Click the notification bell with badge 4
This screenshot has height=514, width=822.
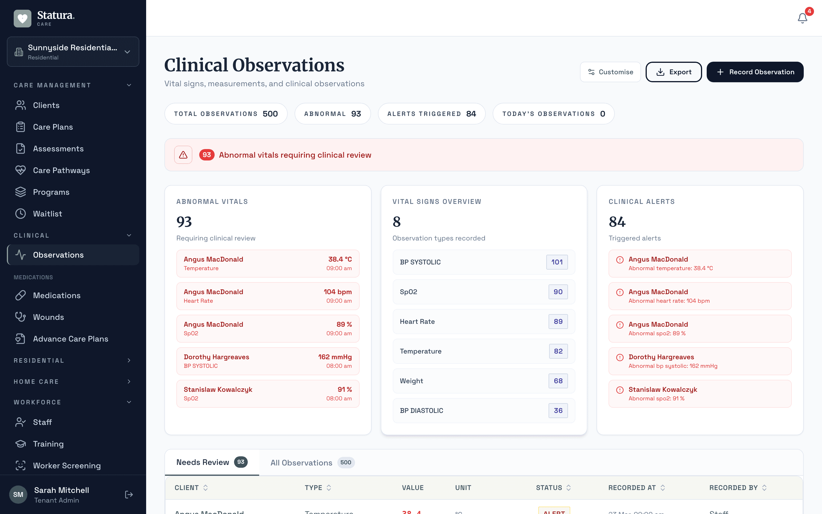pyautogui.click(x=802, y=18)
